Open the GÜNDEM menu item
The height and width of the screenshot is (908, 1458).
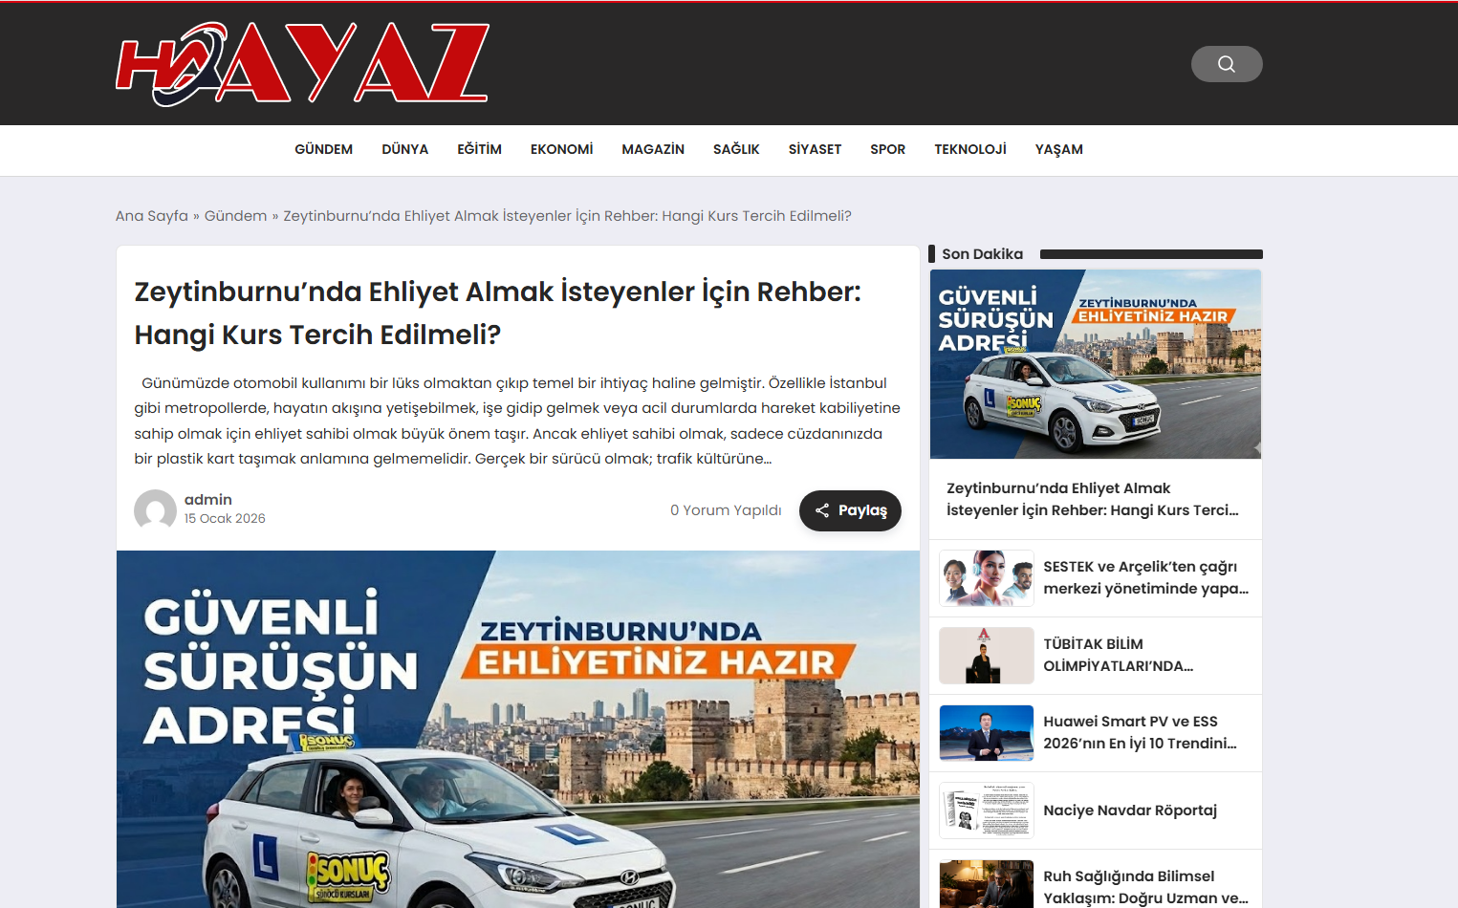click(x=323, y=149)
